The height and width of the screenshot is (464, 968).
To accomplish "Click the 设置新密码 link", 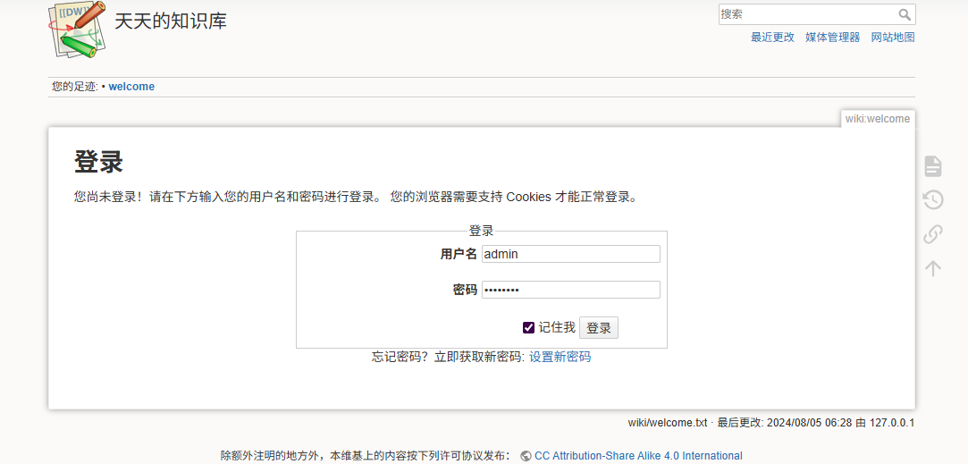I will [x=560, y=357].
